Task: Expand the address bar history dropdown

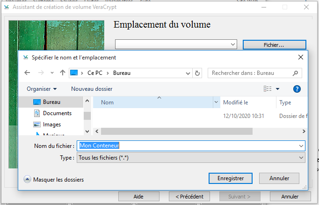Action: [188, 73]
